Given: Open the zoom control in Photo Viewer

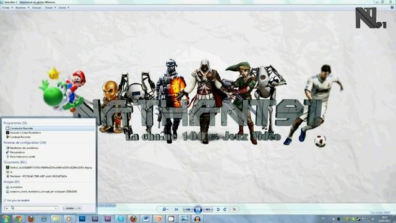Looking at the screenshot, I should tap(165, 209).
